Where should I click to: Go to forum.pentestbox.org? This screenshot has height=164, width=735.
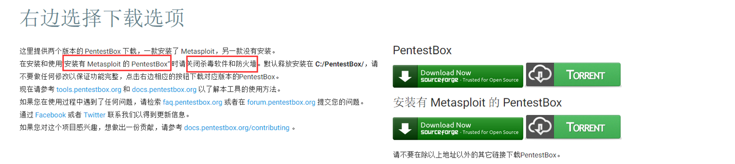tap(281, 102)
